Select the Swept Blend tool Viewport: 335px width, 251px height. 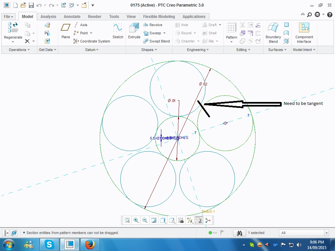(156, 41)
